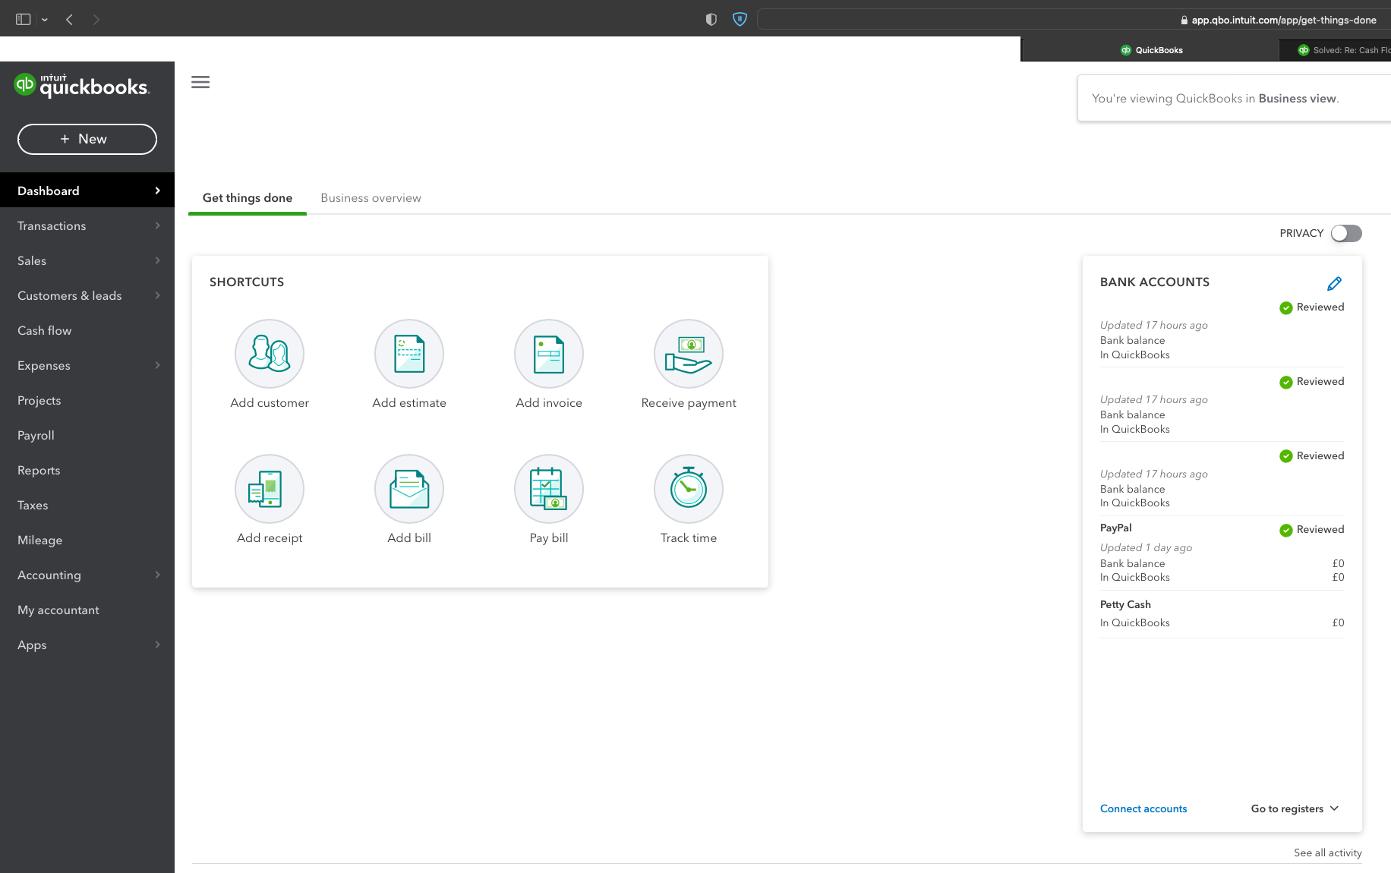Click the Pay bill shortcut icon

(549, 489)
